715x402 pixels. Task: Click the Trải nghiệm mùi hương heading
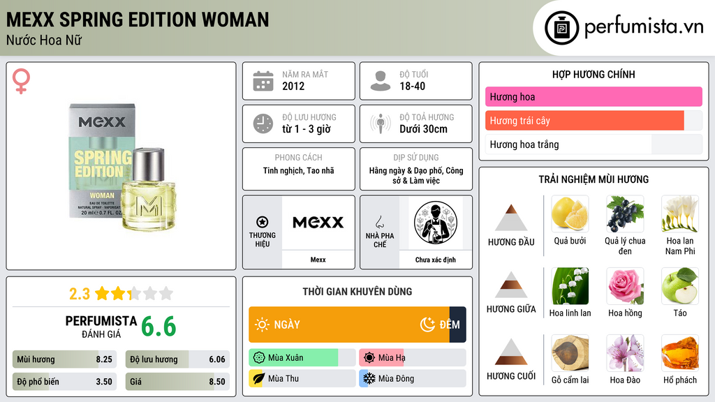594,179
